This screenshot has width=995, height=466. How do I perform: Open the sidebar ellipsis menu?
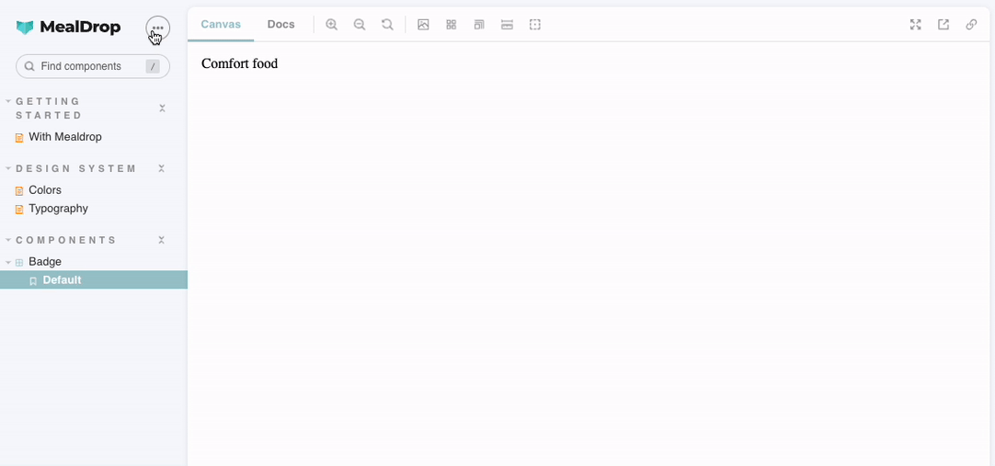(157, 28)
